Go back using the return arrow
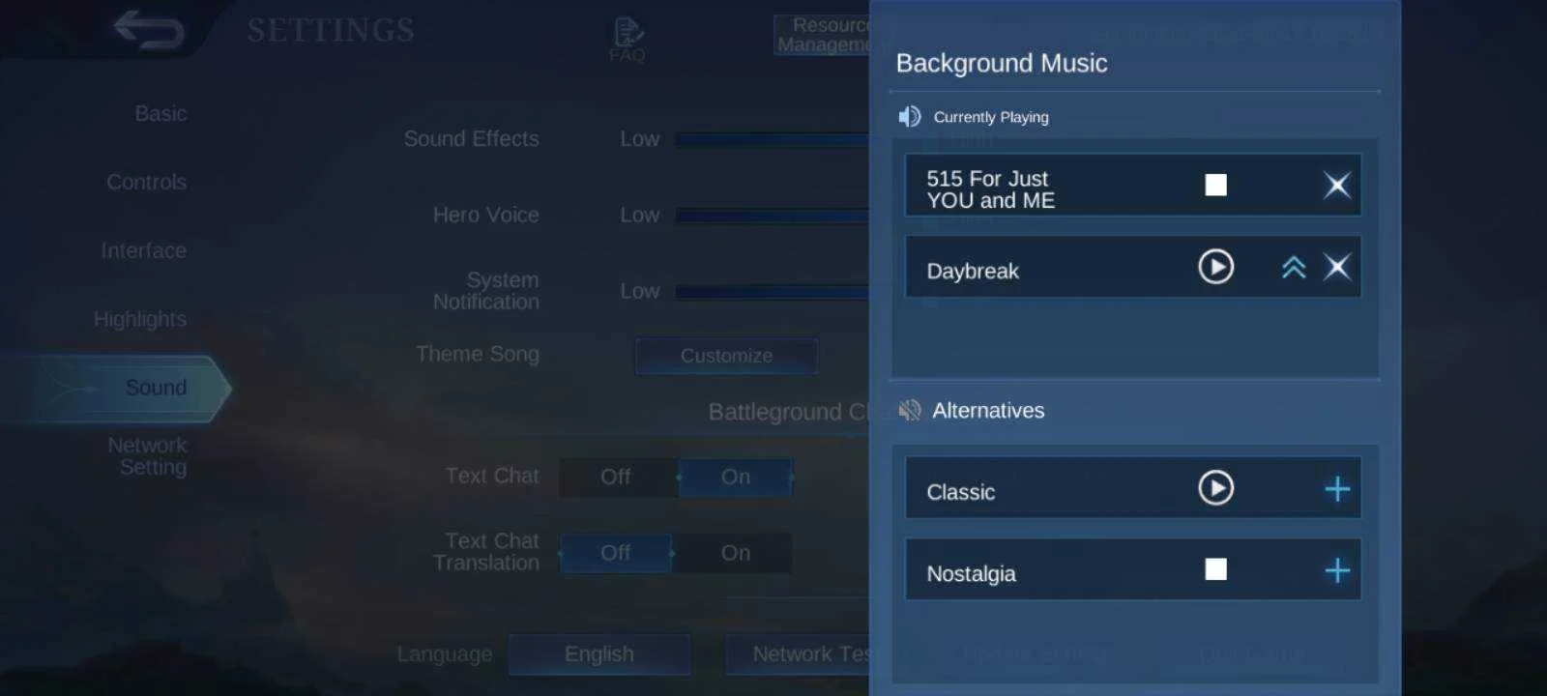 pos(149,30)
